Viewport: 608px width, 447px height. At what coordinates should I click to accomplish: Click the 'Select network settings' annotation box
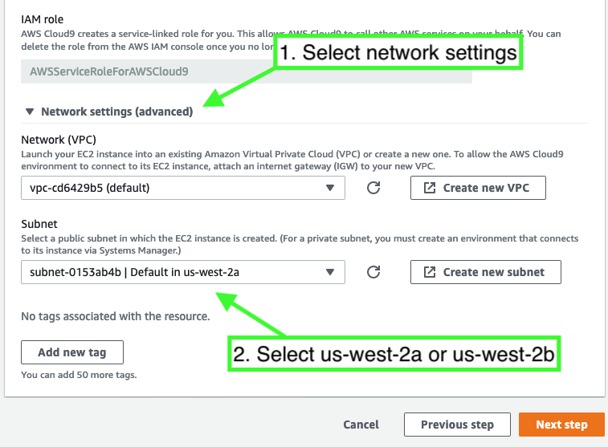398,53
